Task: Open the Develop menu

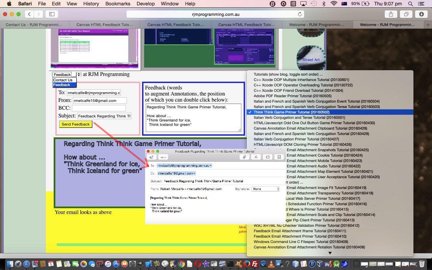Action: (145, 4)
